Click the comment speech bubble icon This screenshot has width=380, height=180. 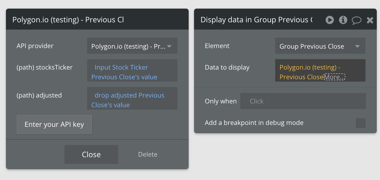tap(357, 20)
